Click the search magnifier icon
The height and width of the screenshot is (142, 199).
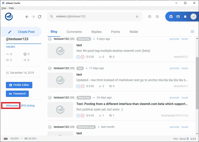pos(51,17)
